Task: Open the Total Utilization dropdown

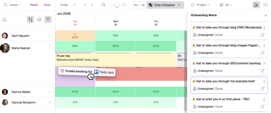Action: pos(166,5)
